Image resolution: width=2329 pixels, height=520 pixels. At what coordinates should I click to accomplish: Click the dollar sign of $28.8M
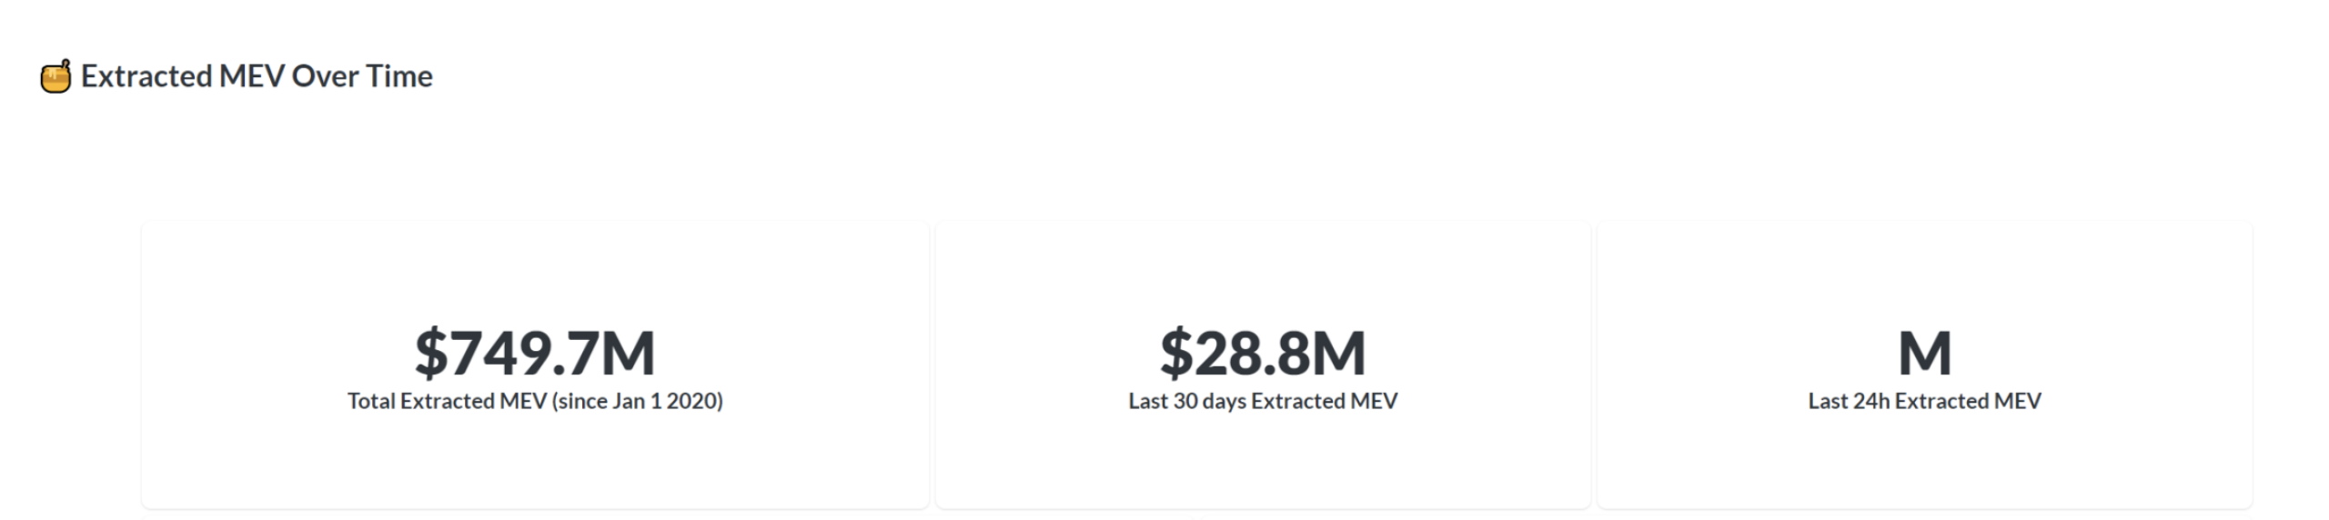coord(1176,353)
